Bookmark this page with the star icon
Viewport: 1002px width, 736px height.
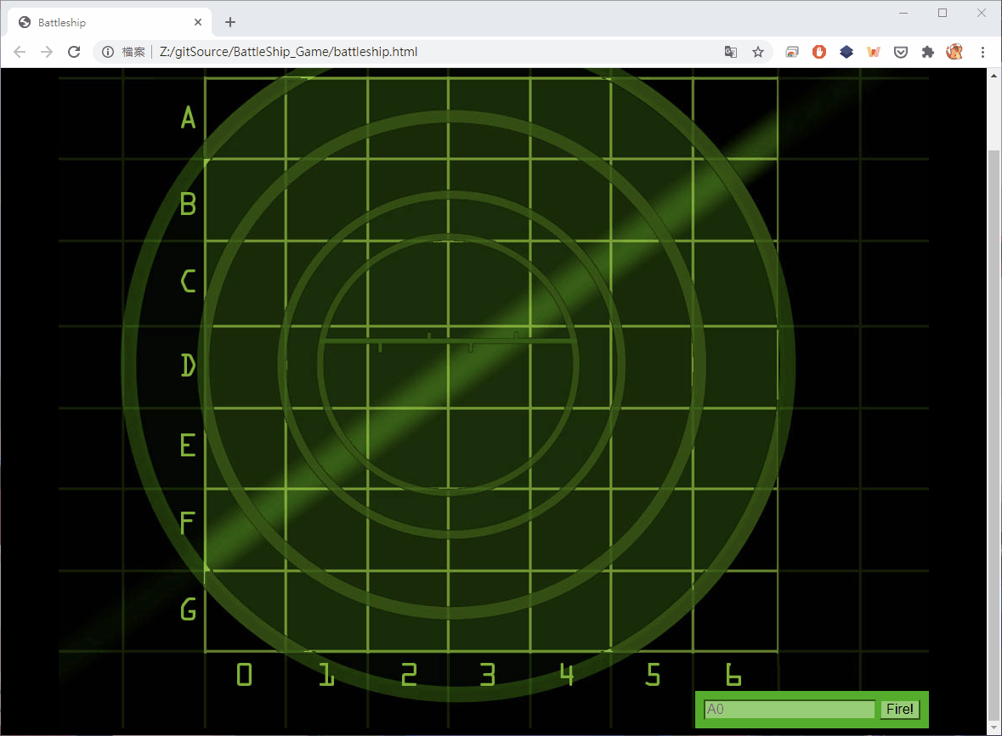tap(758, 52)
